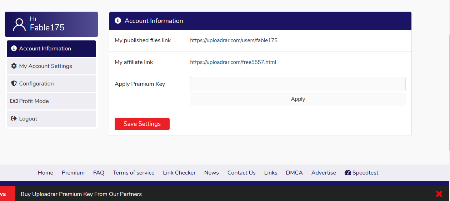The height and width of the screenshot is (201, 450).
Task: Dismiss the news bar with red X
Action: click(x=439, y=194)
